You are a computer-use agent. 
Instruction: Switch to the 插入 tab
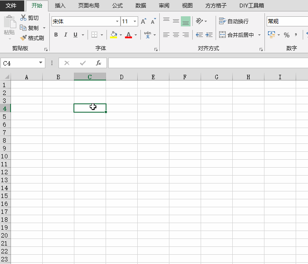pos(60,5)
